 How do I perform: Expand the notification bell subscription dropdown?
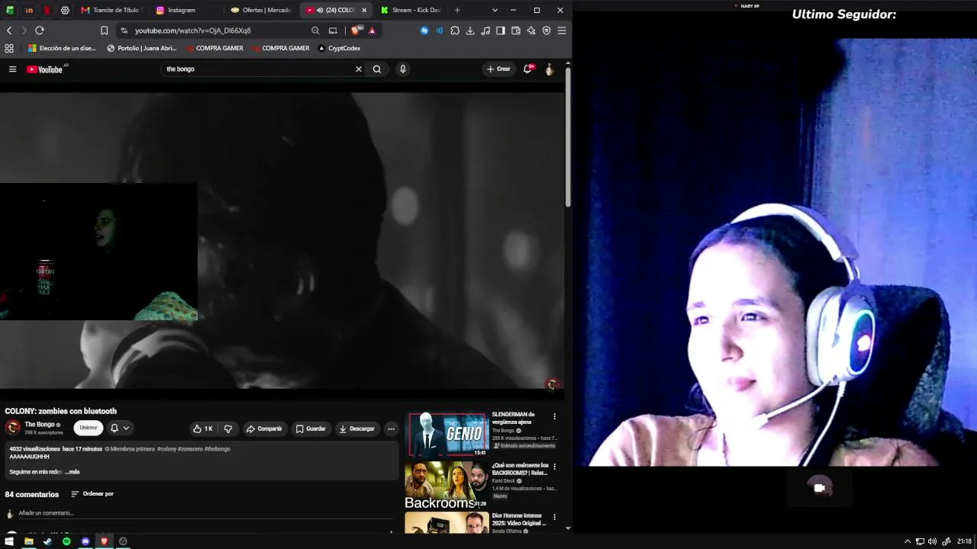[120, 429]
